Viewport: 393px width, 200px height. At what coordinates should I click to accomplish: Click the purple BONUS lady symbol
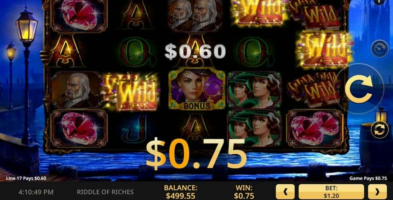pyautogui.click(x=197, y=89)
